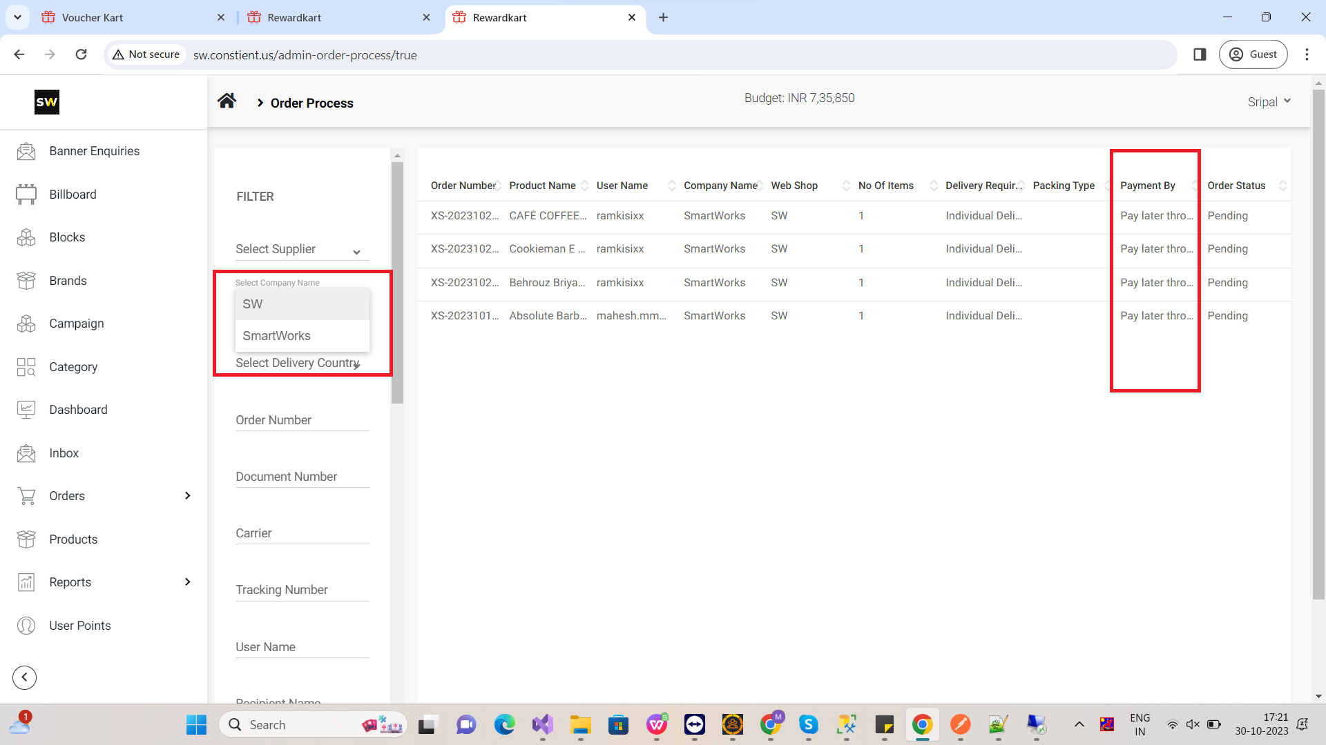Expand the Select Supplier dropdown
The height and width of the screenshot is (745, 1326).
(302, 249)
